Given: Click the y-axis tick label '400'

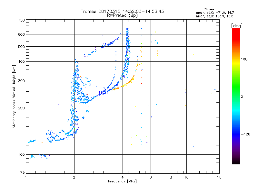Looking at the screenshot, I should click(21, 61).
